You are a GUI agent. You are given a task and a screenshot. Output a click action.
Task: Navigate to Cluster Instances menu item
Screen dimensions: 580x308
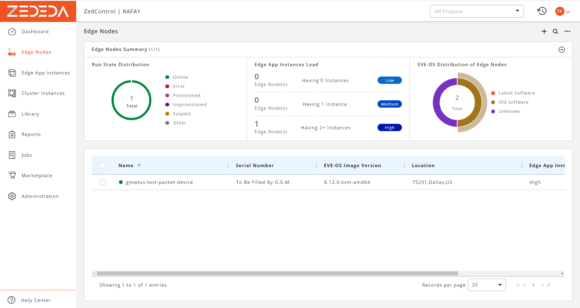43,93
